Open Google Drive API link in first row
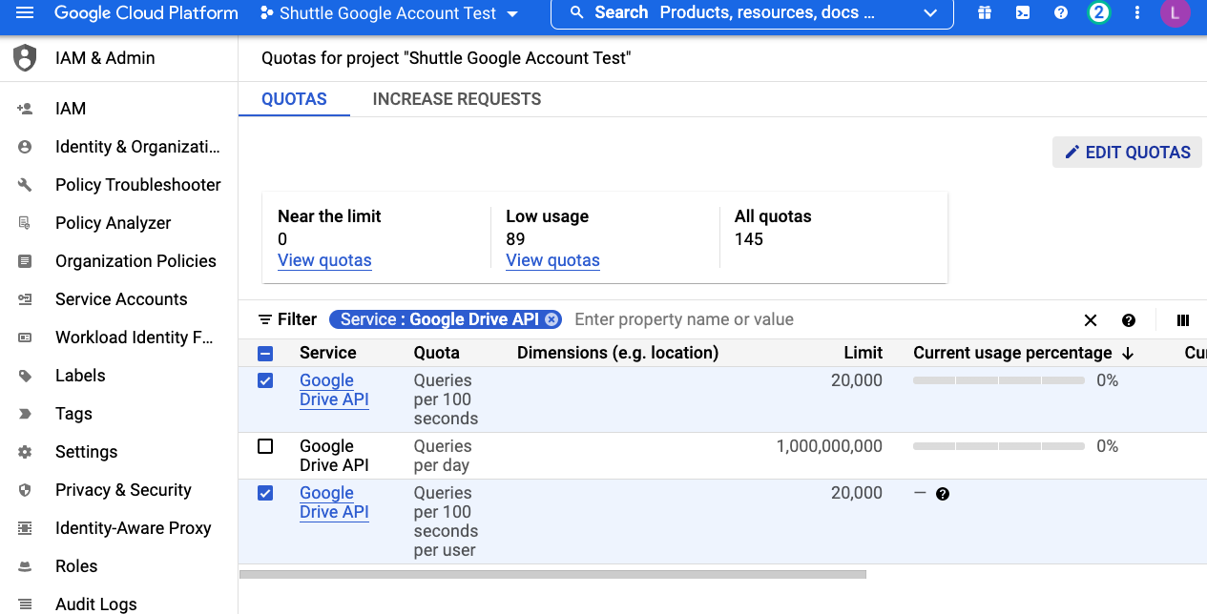This screenshot has width=1207, height=614. 334,390
